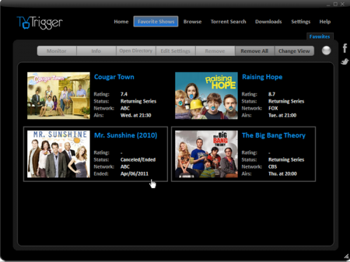
Task: Select the Mr. Sunshine poster thumbnail
Action: [x=59, y=154]
